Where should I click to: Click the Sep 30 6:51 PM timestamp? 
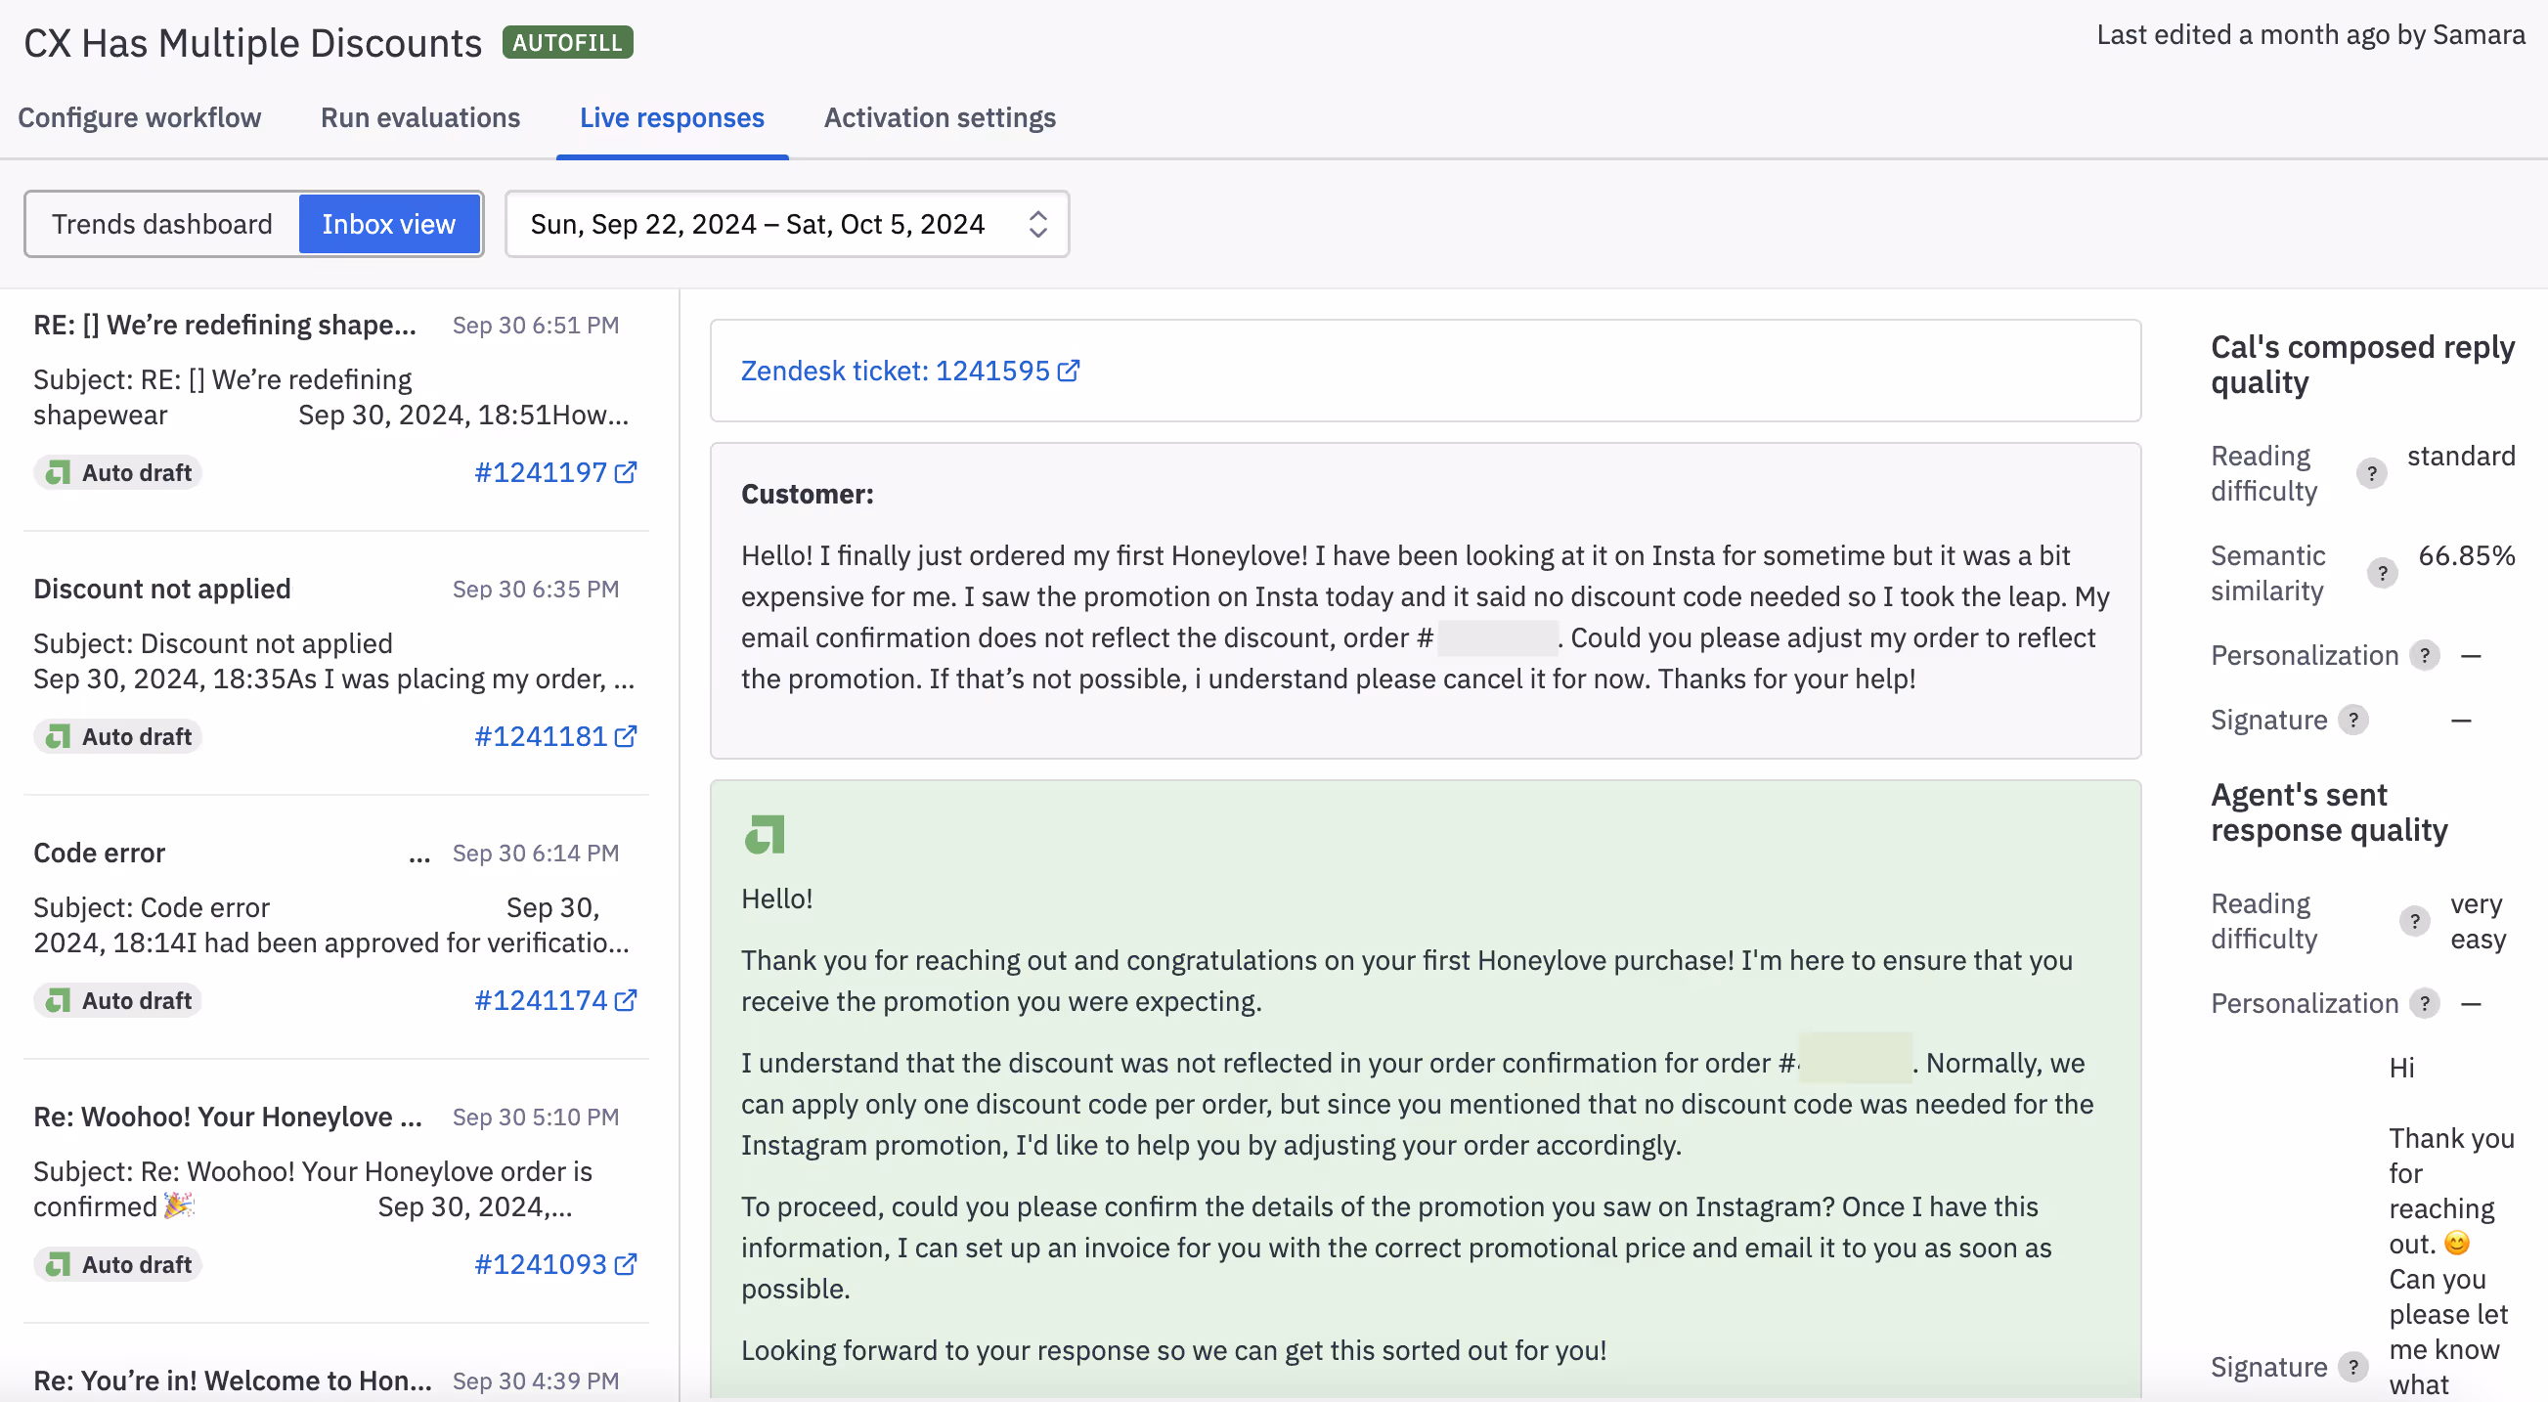click(535, 326)
